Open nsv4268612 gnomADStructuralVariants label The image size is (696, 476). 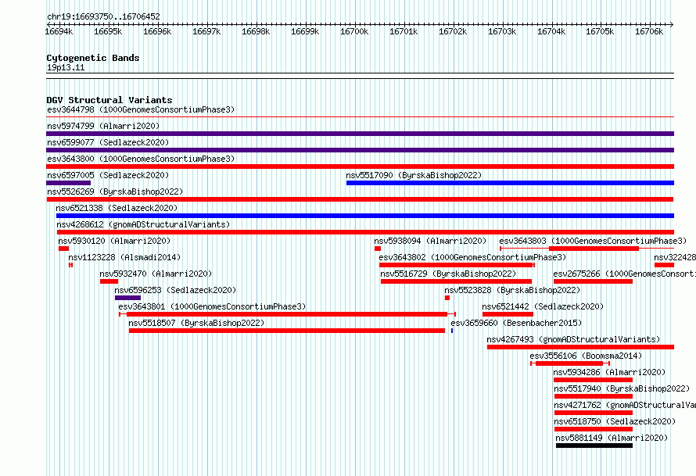pyautogui.click(x=143, y=224)
